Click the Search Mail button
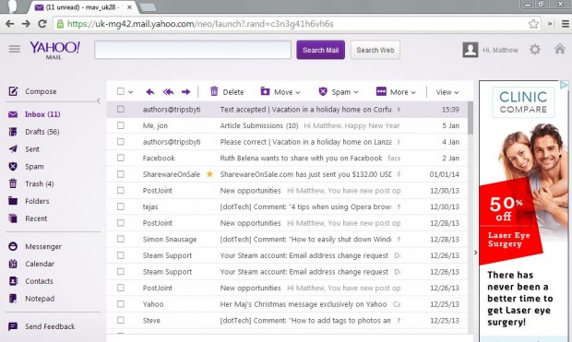Viewport: 572px width, 342px height. pos(321,50)
